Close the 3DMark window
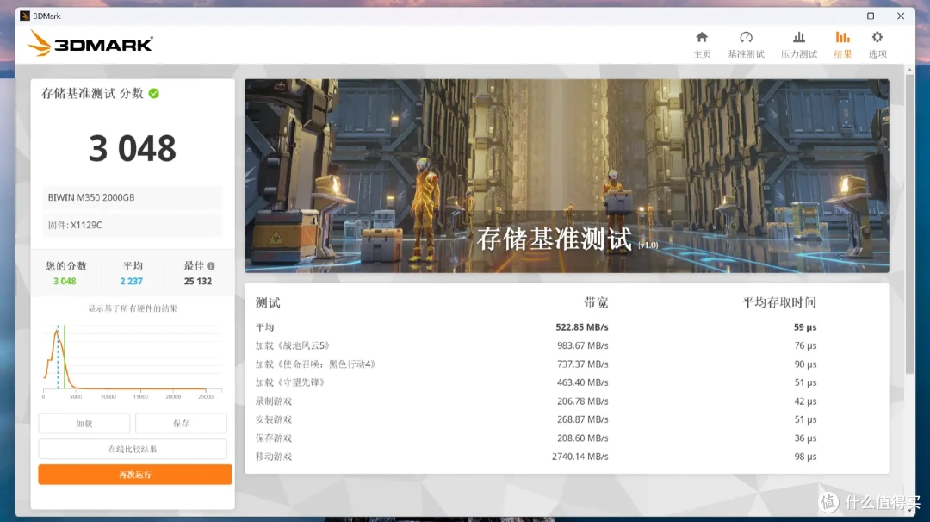 pyautogui.click(x=901, y=16)
